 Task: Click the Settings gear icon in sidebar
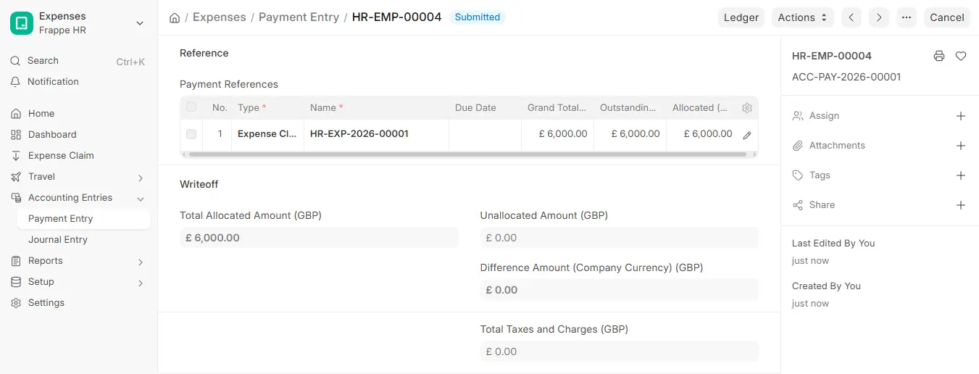click(16, 303)
